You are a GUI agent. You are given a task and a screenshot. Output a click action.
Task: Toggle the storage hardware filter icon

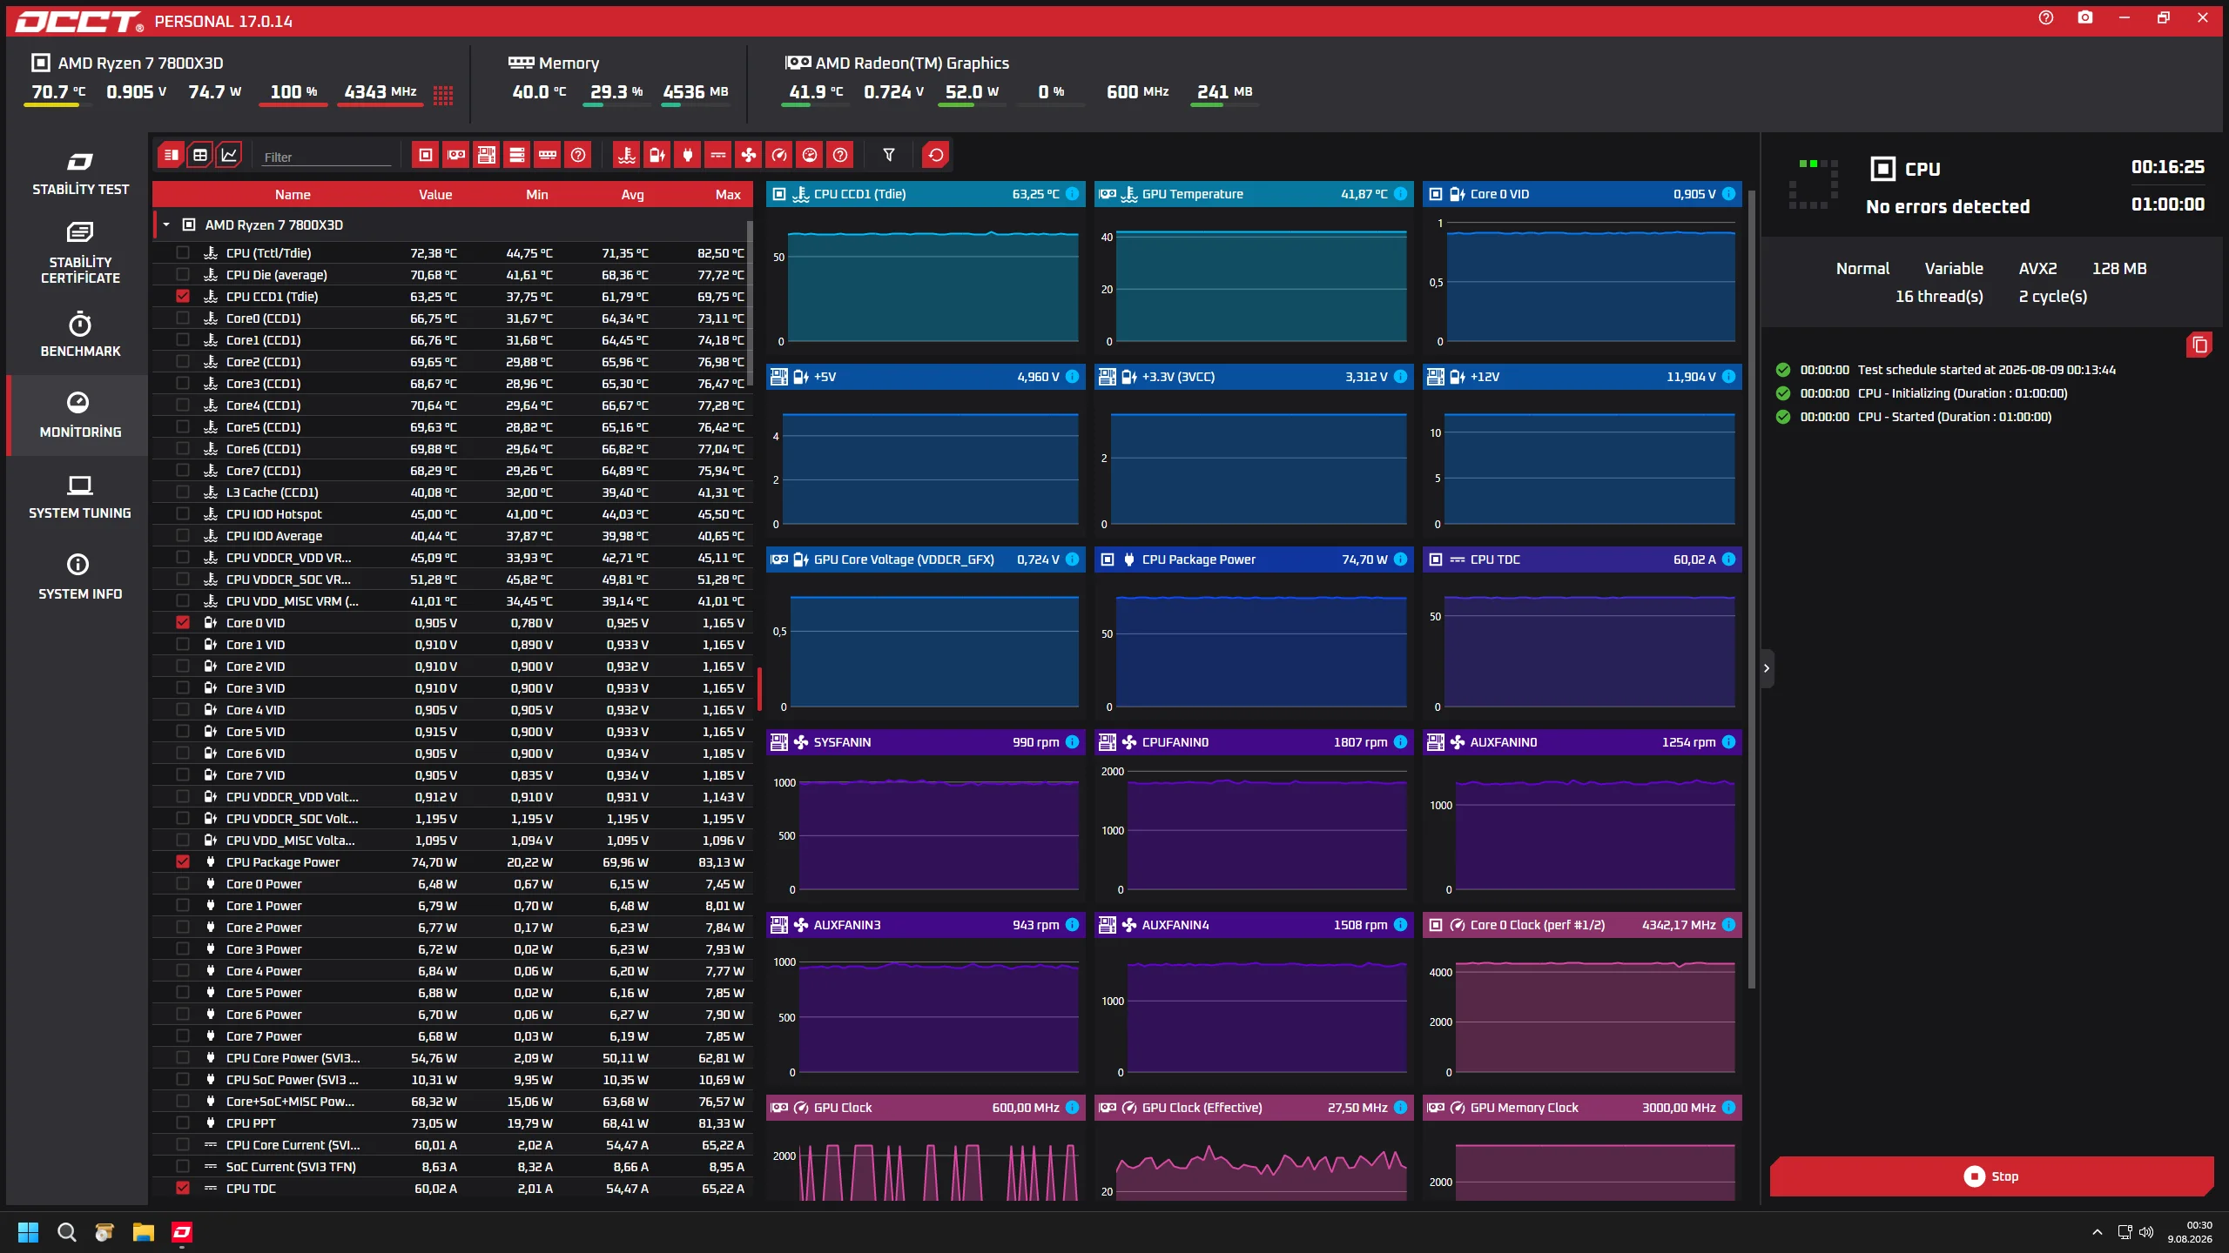[517, 155]
